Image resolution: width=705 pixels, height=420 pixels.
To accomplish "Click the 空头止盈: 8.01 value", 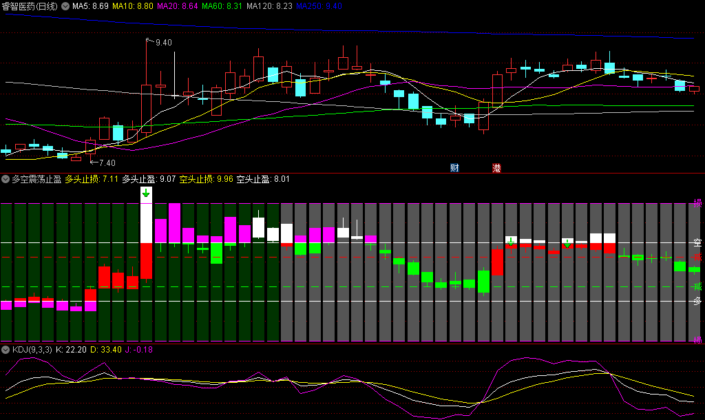I will tap(263, 179).
